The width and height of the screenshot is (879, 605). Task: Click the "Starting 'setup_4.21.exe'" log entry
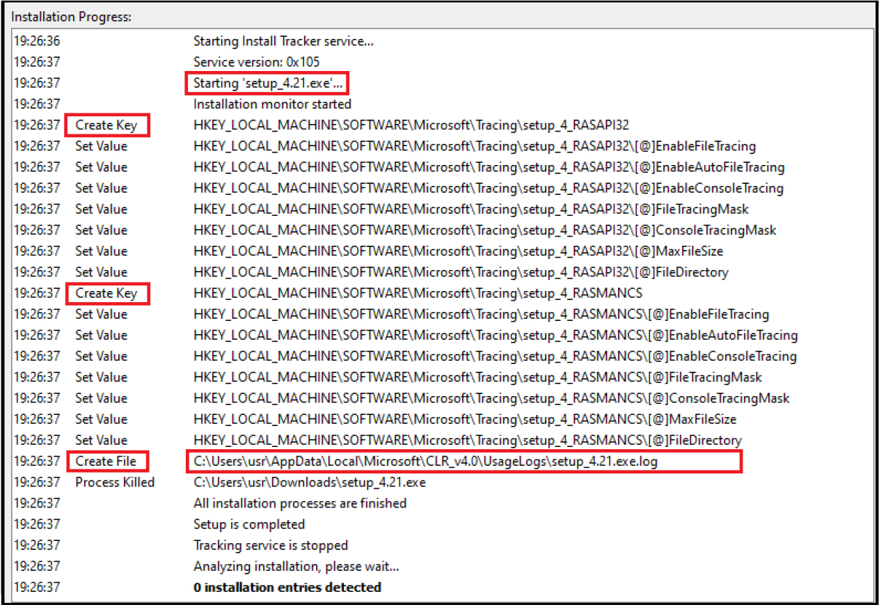[x=268, y=84]
